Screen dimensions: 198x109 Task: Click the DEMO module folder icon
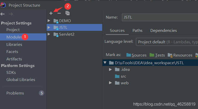pos(56,21)
